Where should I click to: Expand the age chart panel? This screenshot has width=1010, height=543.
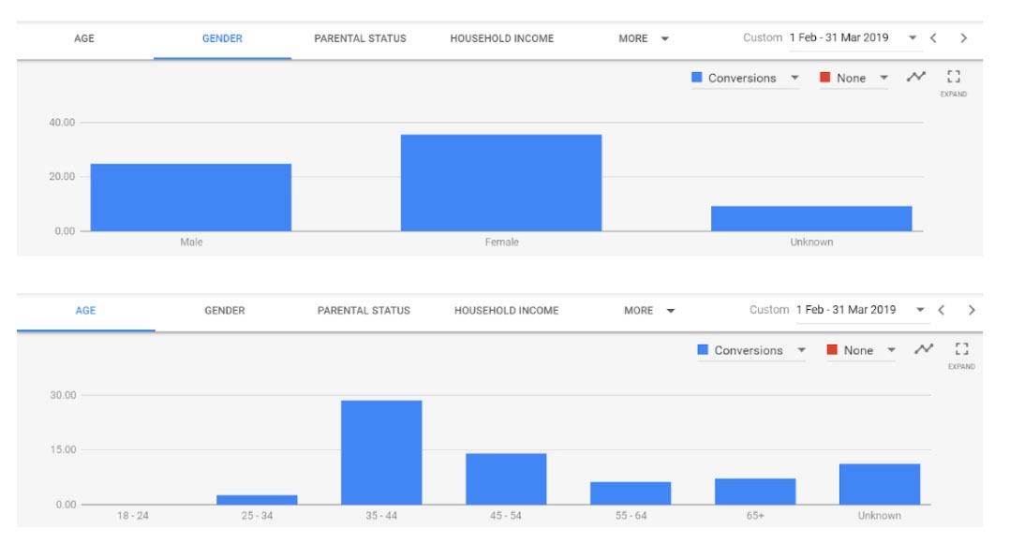pyautogui.click(x=961, y=355)
